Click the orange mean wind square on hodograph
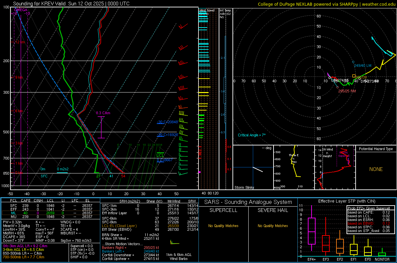Screen dimensions: 397x263 click(354, 76)
